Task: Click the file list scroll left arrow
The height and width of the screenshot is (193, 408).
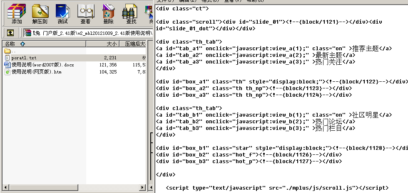Action: pos(5,187)
